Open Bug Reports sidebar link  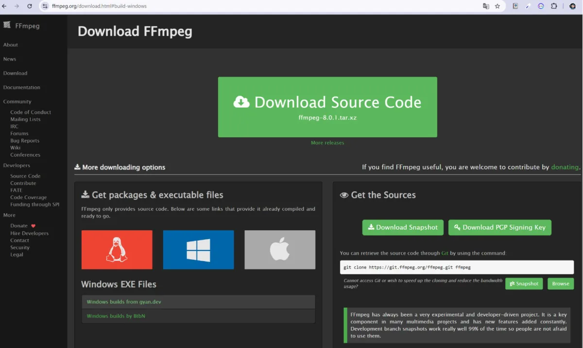25,141
